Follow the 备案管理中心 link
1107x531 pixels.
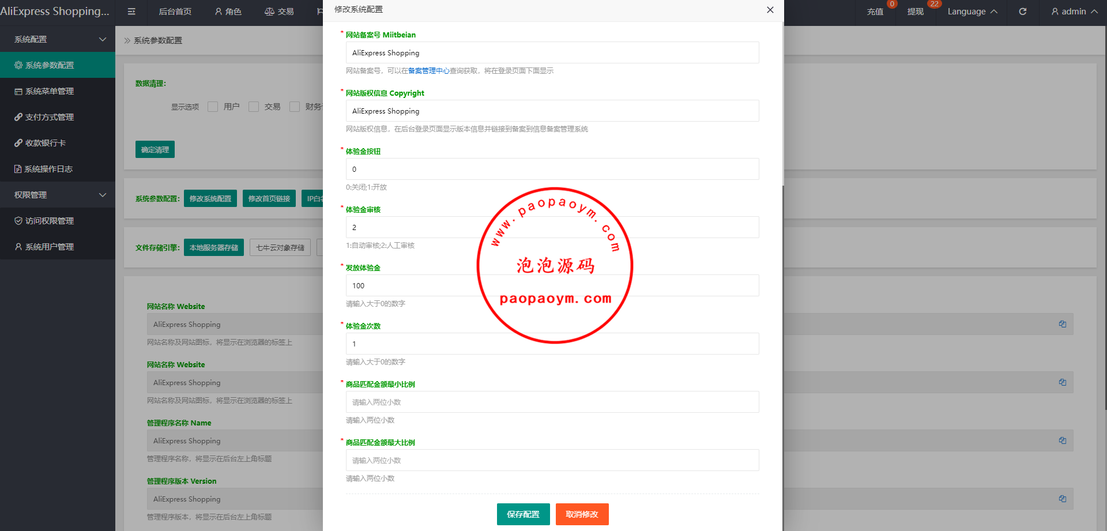[428, 71]
